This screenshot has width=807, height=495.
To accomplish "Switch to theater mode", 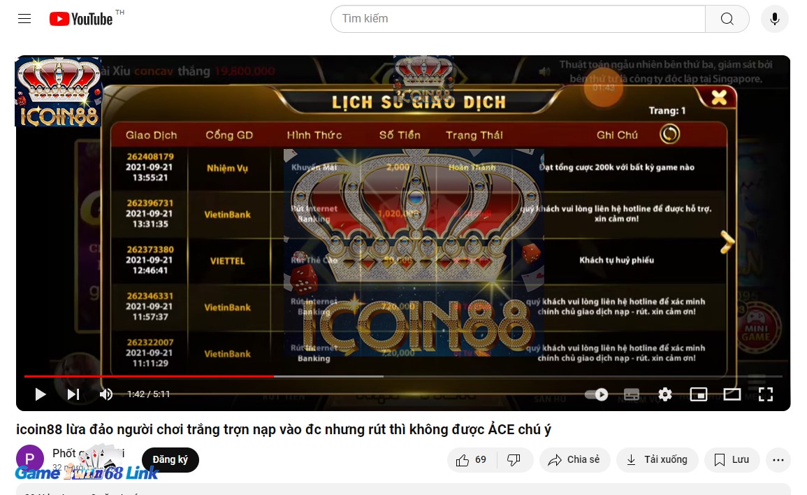I will [x=733, y=394].
